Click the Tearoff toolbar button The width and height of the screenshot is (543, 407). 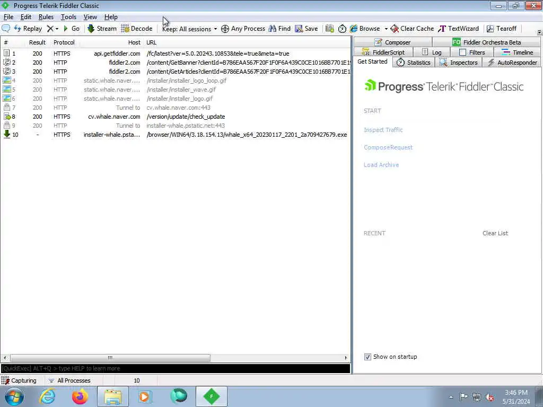502,29
